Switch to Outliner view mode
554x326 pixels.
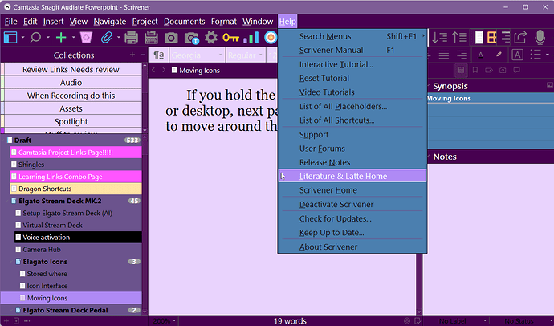click(x=505, y=37)
